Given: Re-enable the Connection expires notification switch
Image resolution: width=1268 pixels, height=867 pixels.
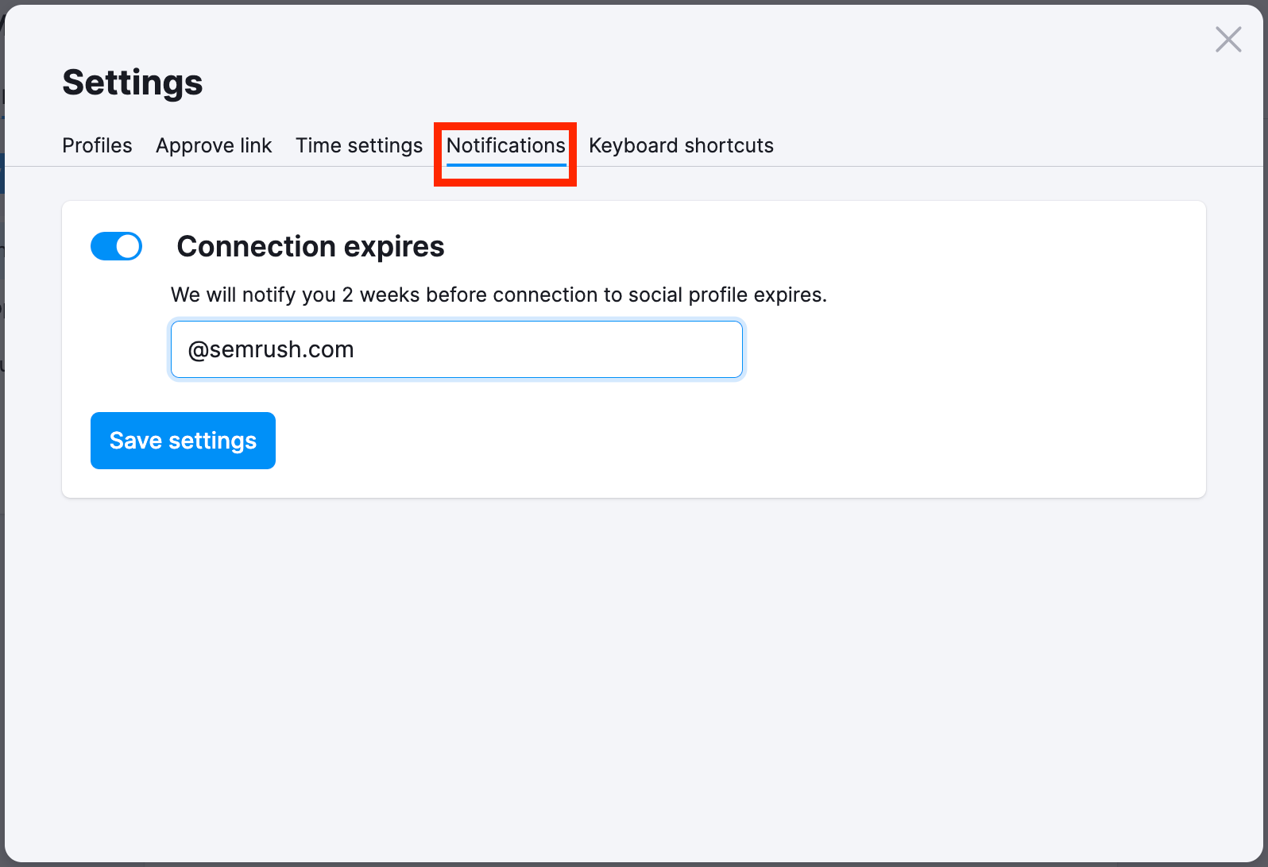Looking at the screenshot, I should click(x=116, y=246).
